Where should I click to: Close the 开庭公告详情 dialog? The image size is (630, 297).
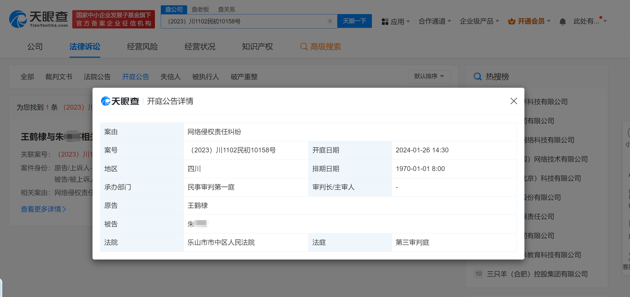pos(513,101)
